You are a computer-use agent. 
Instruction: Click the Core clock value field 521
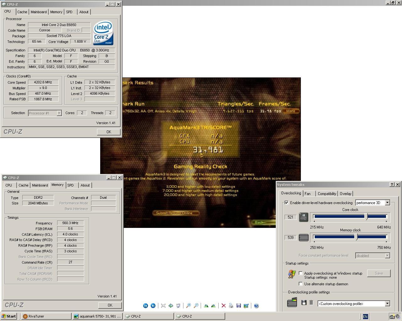(x=291, y=217)
